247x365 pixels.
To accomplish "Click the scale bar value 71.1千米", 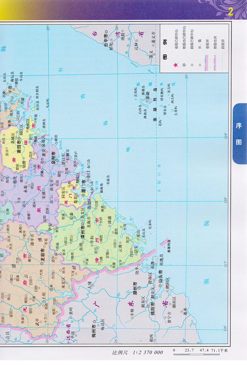I will pos(219,350).
